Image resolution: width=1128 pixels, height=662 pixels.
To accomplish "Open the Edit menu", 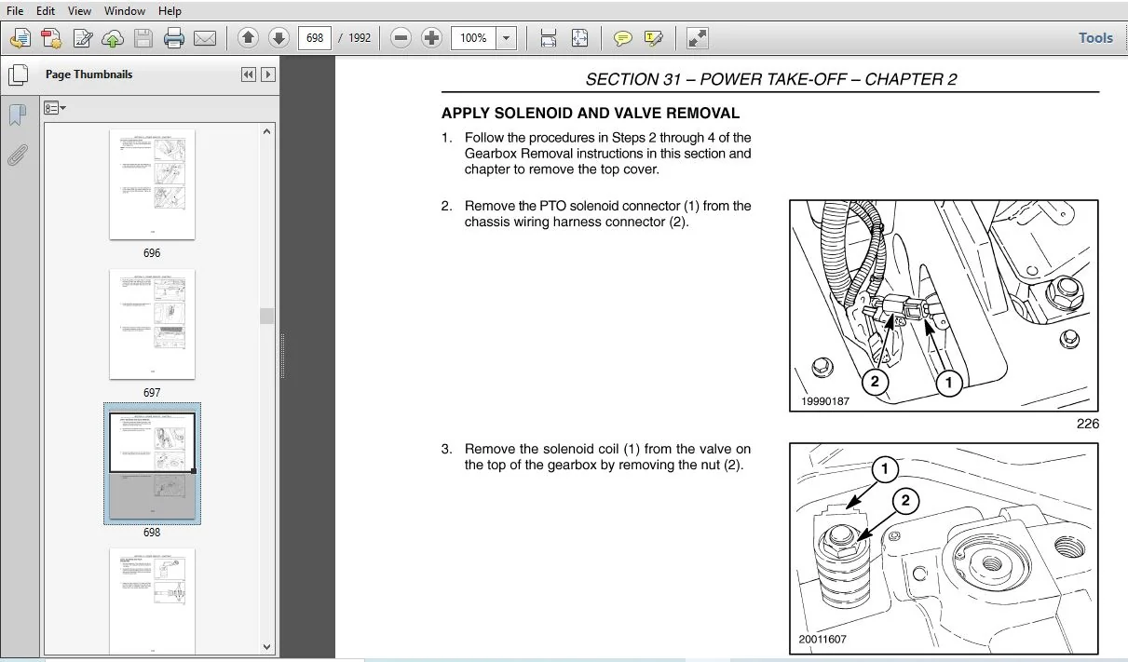I will point(46,11).
